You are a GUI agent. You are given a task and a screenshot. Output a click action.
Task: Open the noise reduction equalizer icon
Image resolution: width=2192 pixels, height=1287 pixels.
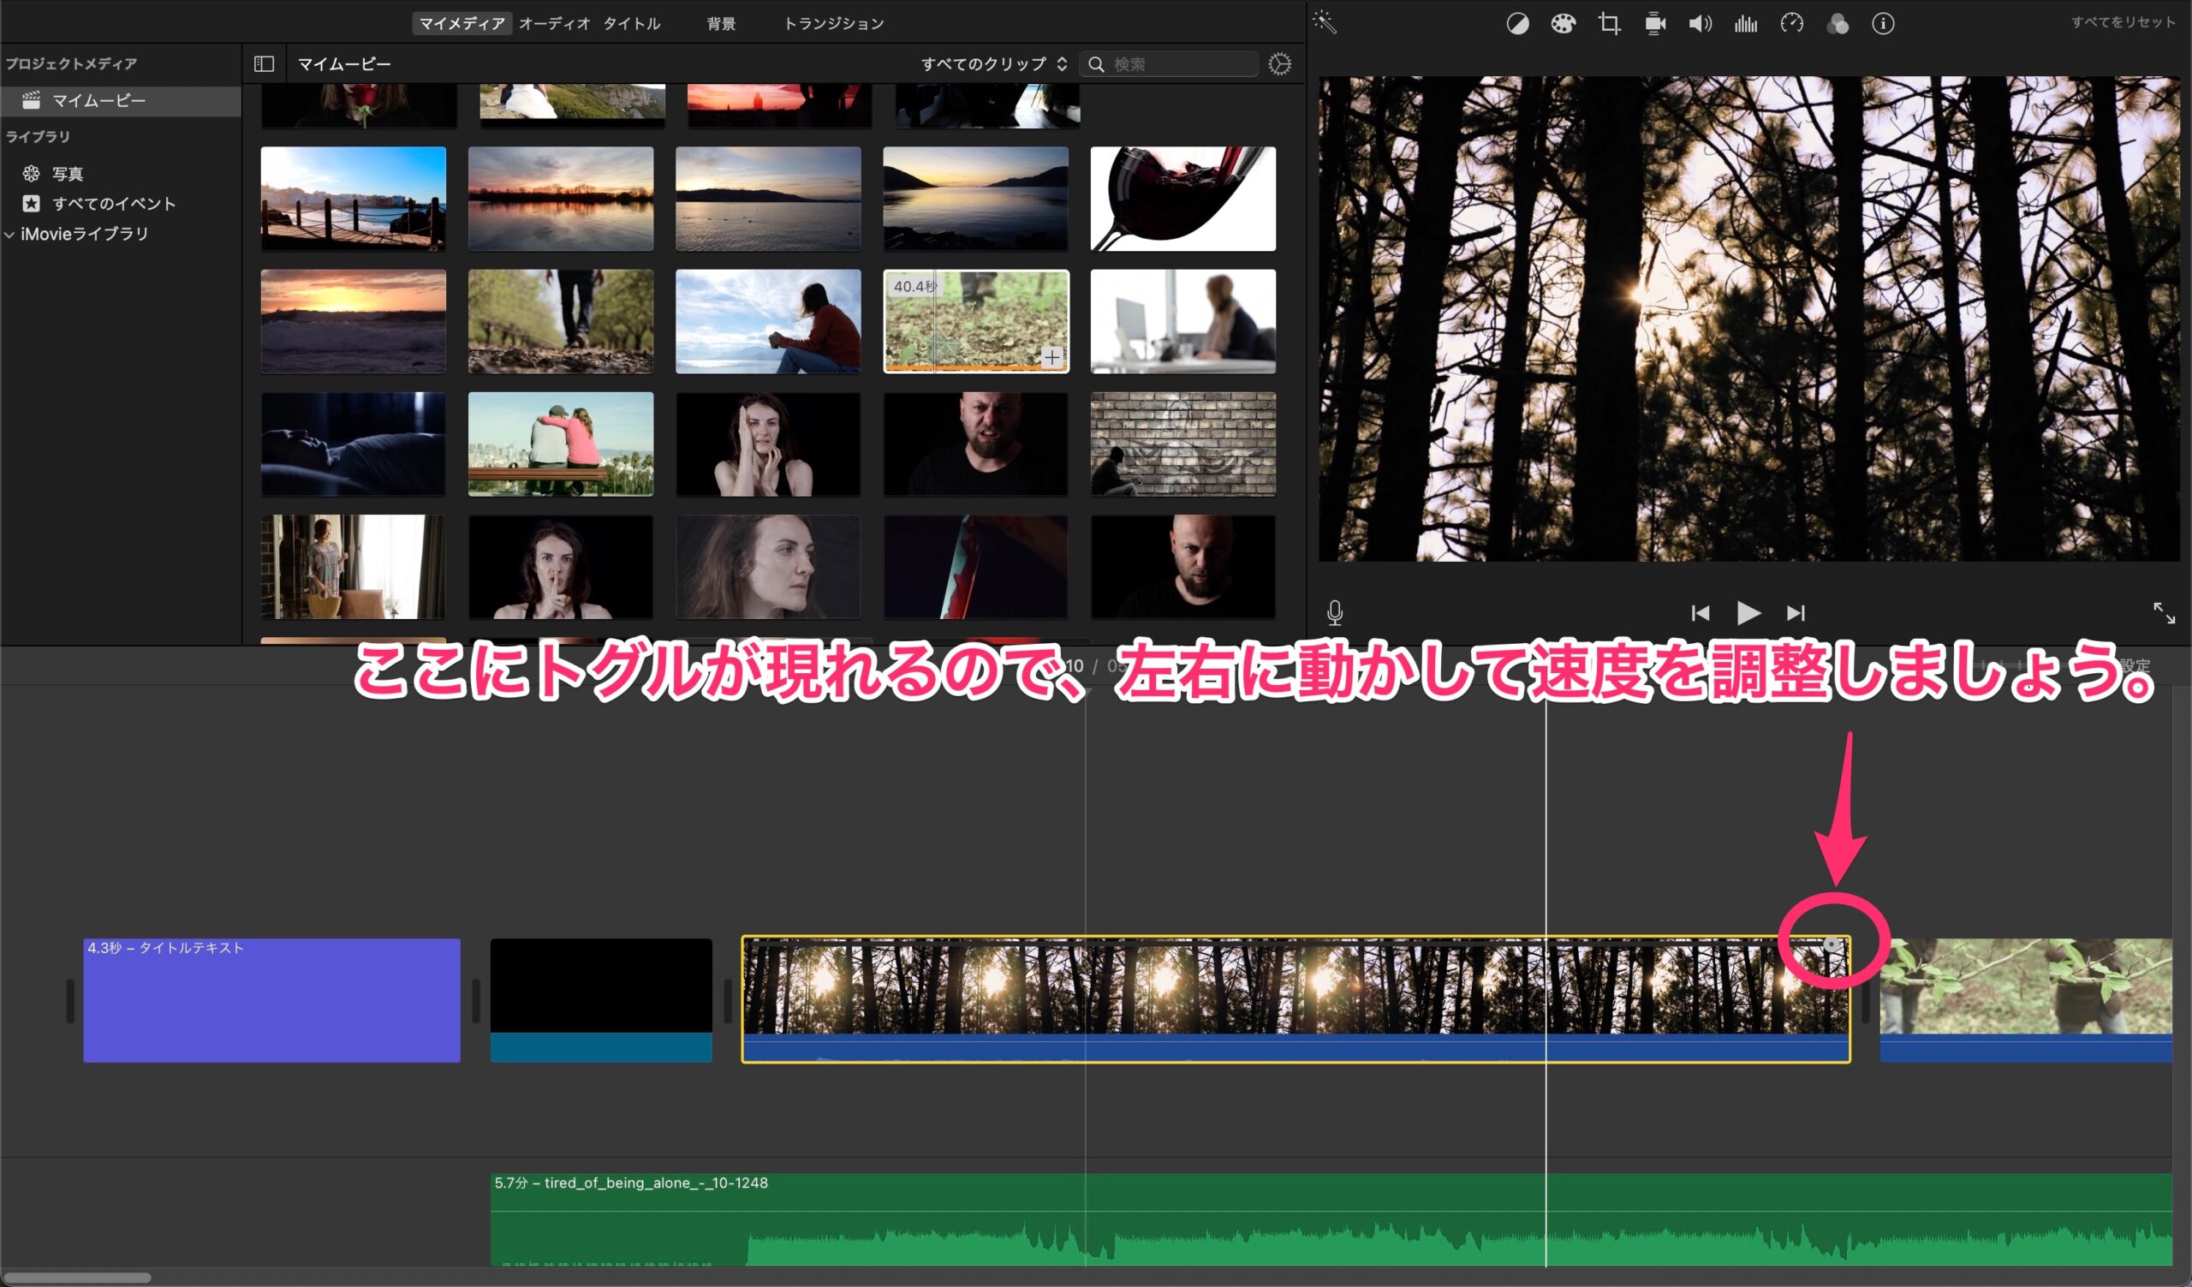pyautogui.click(x=1746, y=23)
